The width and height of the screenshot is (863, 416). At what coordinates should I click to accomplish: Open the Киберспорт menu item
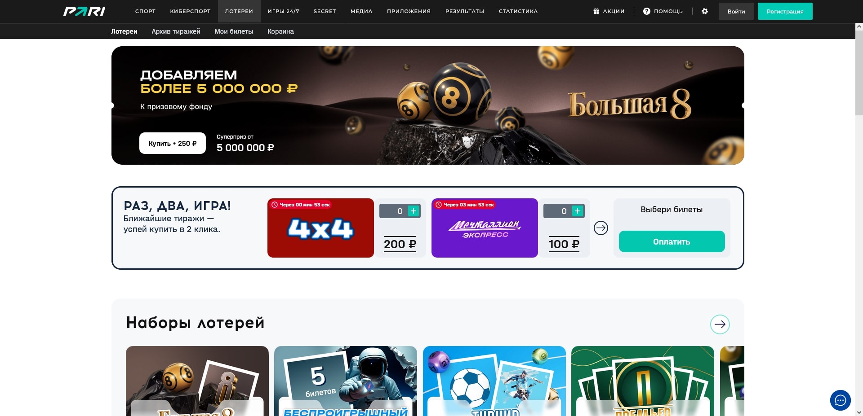click(x=190, y=11)
